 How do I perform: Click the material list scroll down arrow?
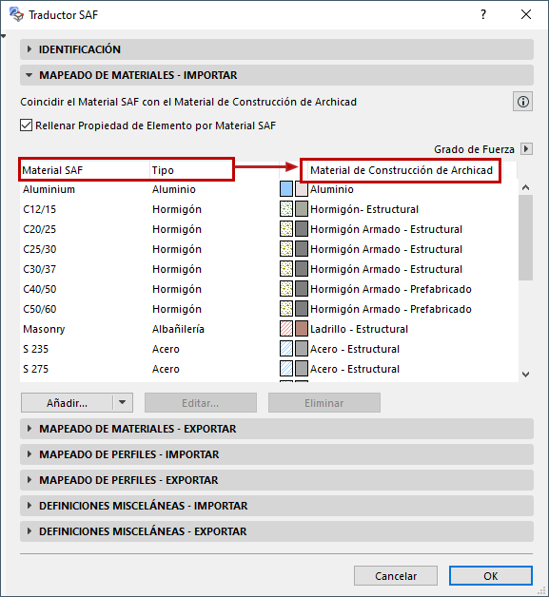[526, 375]
